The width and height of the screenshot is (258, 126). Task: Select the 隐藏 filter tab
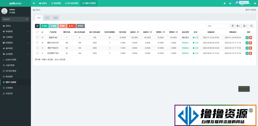55,18
